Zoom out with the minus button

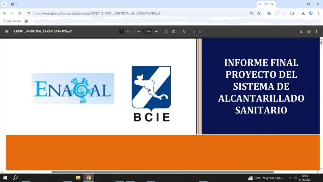(x=138, y=31)
